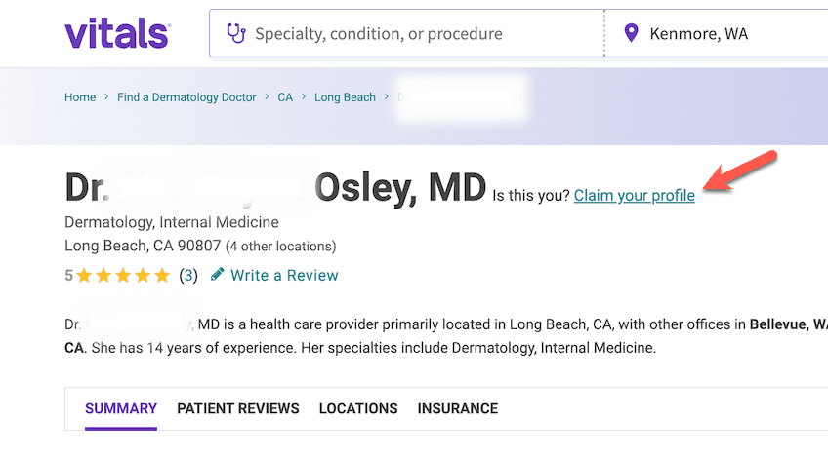The width and height of the screenshot is (828, 457).
Task: Click Claim your profile link
Action: 634,196
